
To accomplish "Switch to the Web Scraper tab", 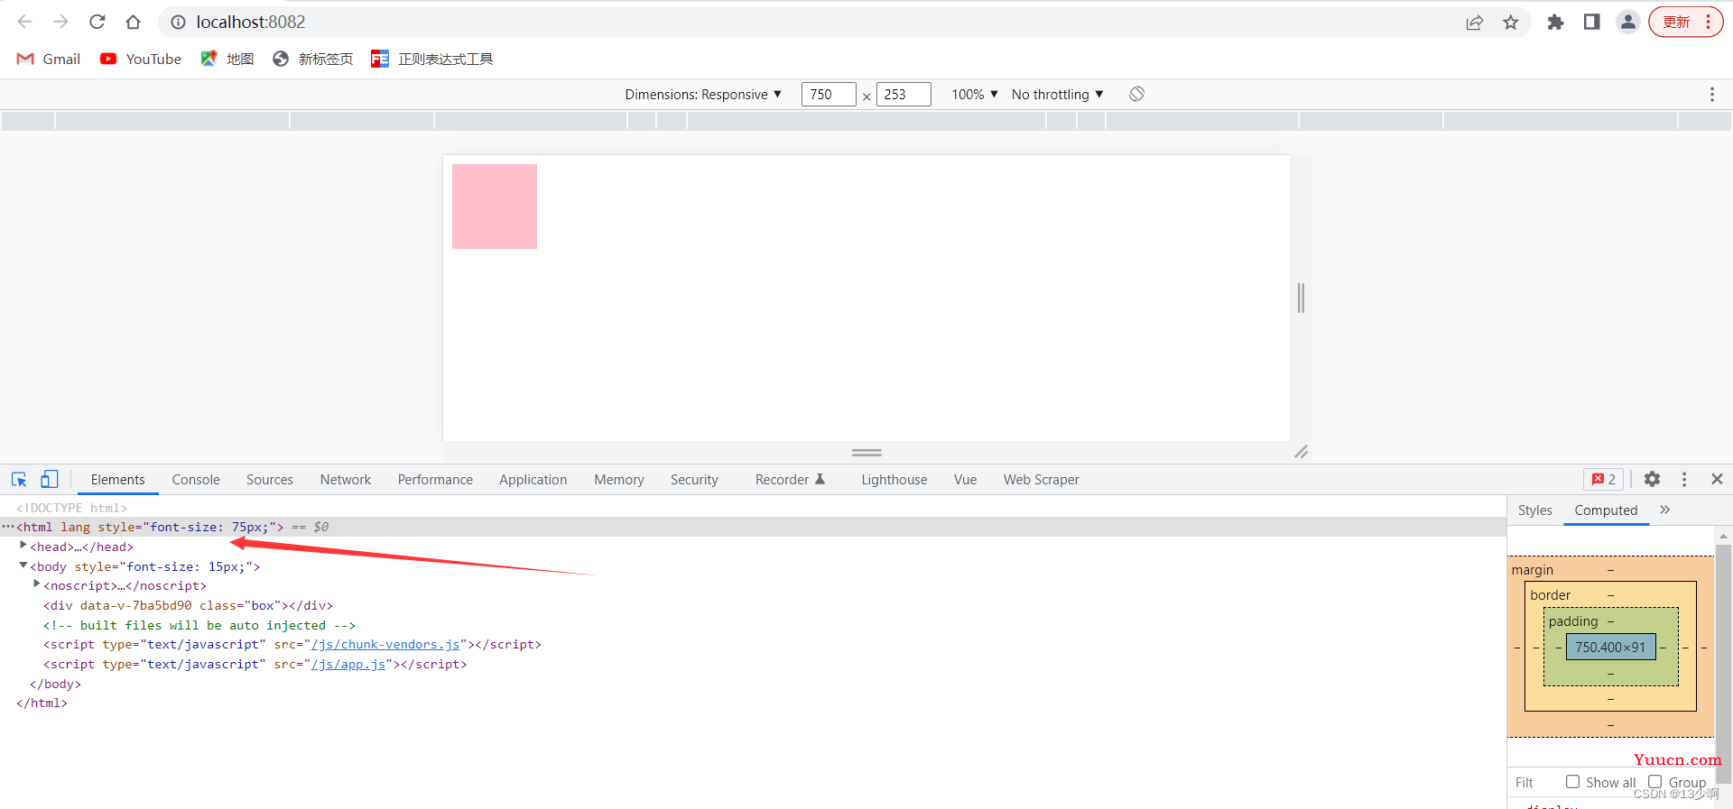I will [1041, 480].
